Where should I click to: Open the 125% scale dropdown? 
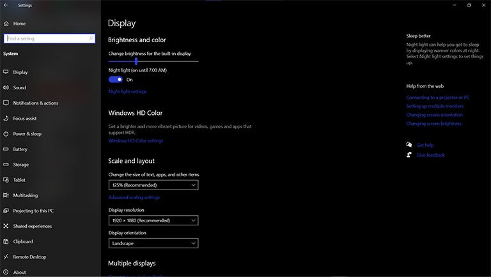(x=153, y=185)
